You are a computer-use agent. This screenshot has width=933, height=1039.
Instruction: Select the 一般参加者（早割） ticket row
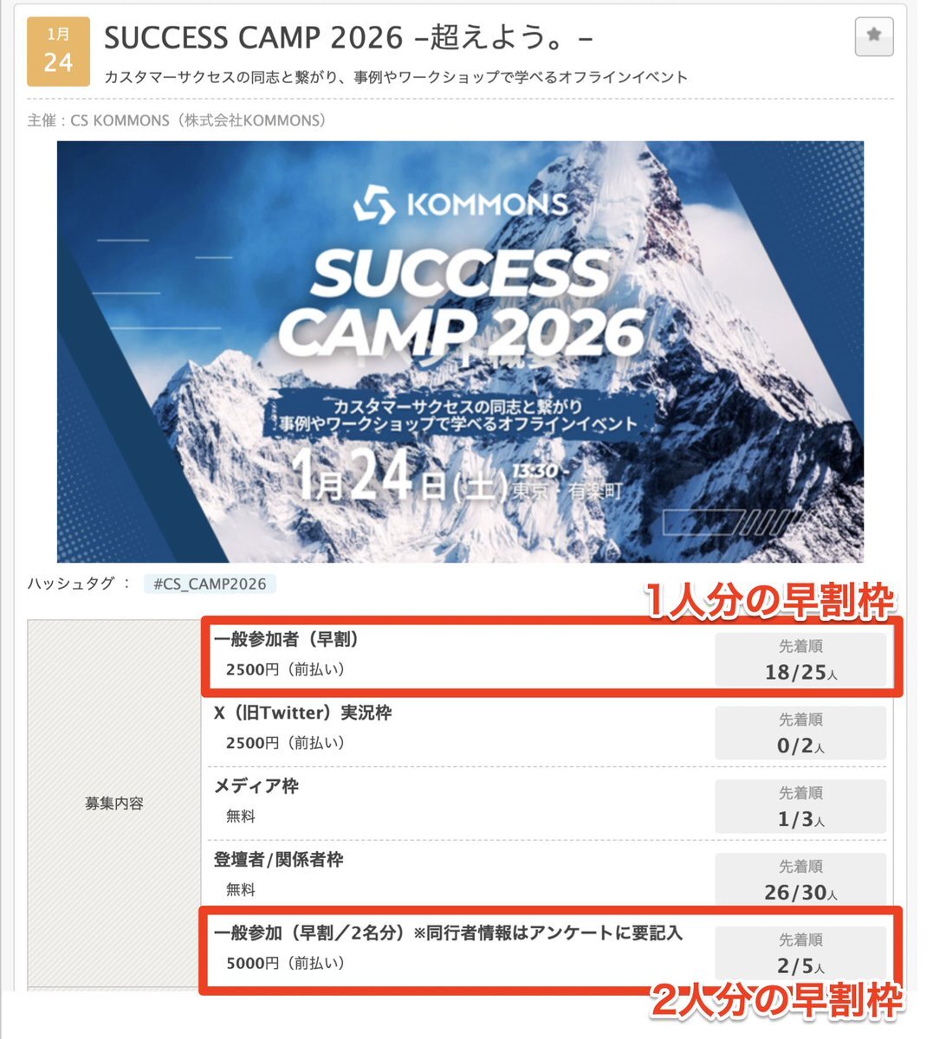coord(550,655)
